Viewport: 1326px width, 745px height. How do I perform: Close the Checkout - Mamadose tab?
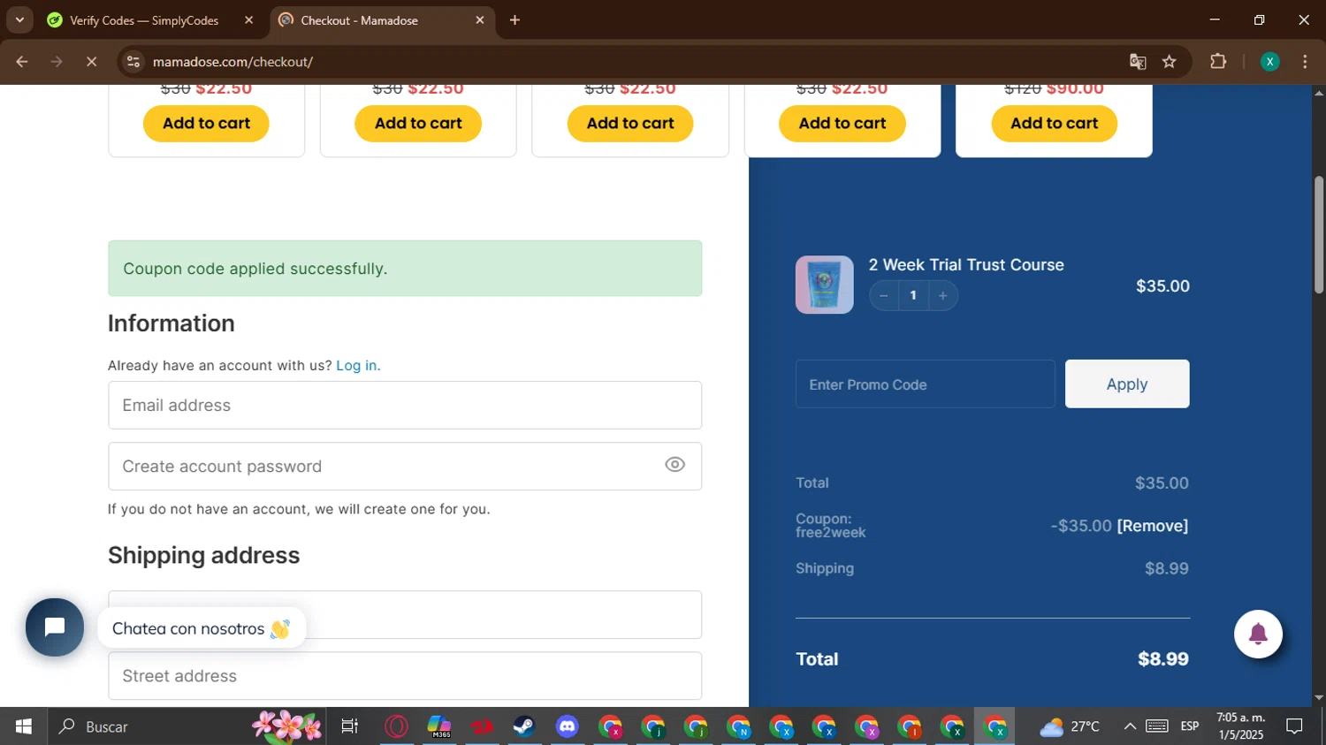pos(480,20)
